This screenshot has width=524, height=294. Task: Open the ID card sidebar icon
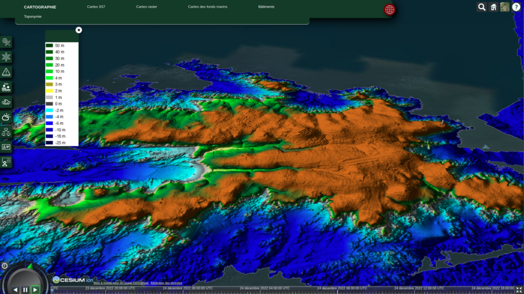[x=6, y=147]
